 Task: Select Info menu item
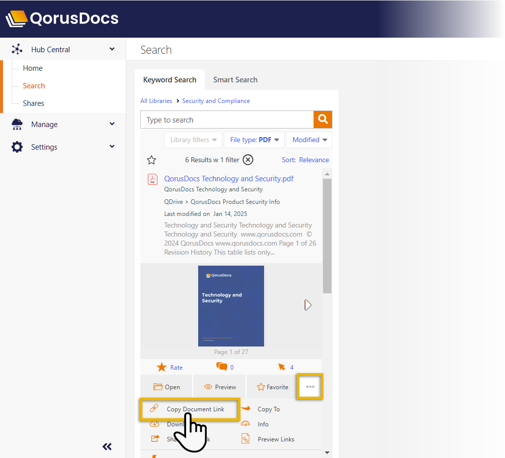[263, 424]
